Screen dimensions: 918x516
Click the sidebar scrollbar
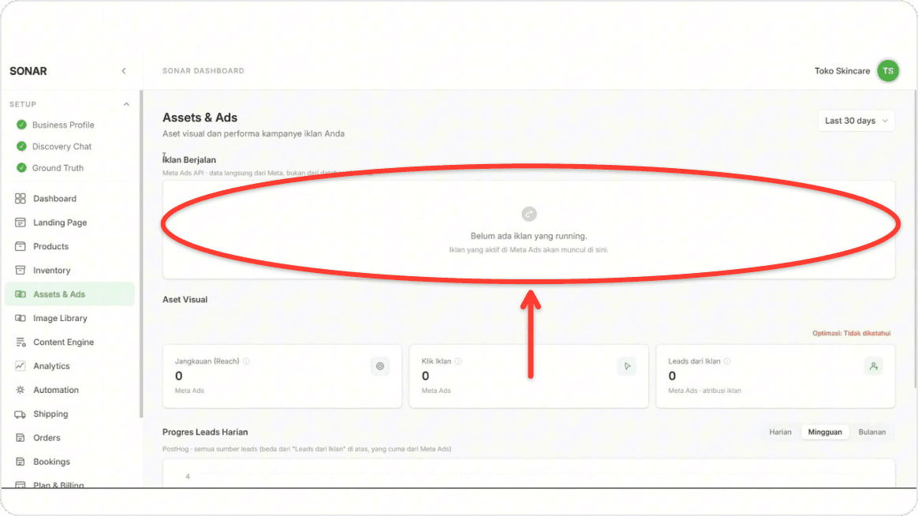(x=140, y=255)
